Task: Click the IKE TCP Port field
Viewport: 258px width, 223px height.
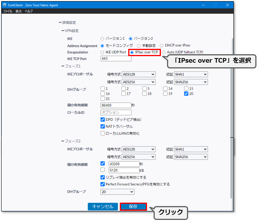Action: coord(116,59)
